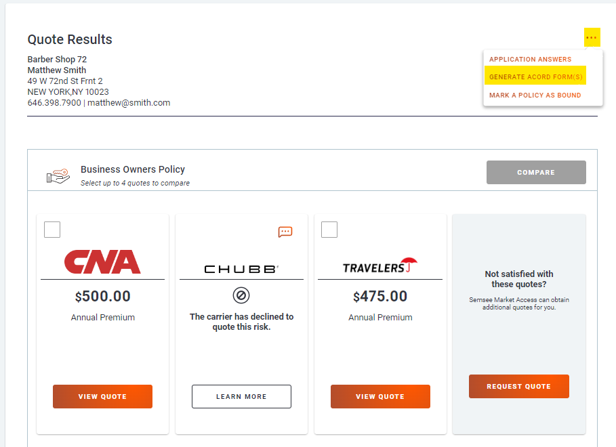Click the Chubb carrier logo
616x447 pixels.
pyautogui.click(x=241, y=269)
